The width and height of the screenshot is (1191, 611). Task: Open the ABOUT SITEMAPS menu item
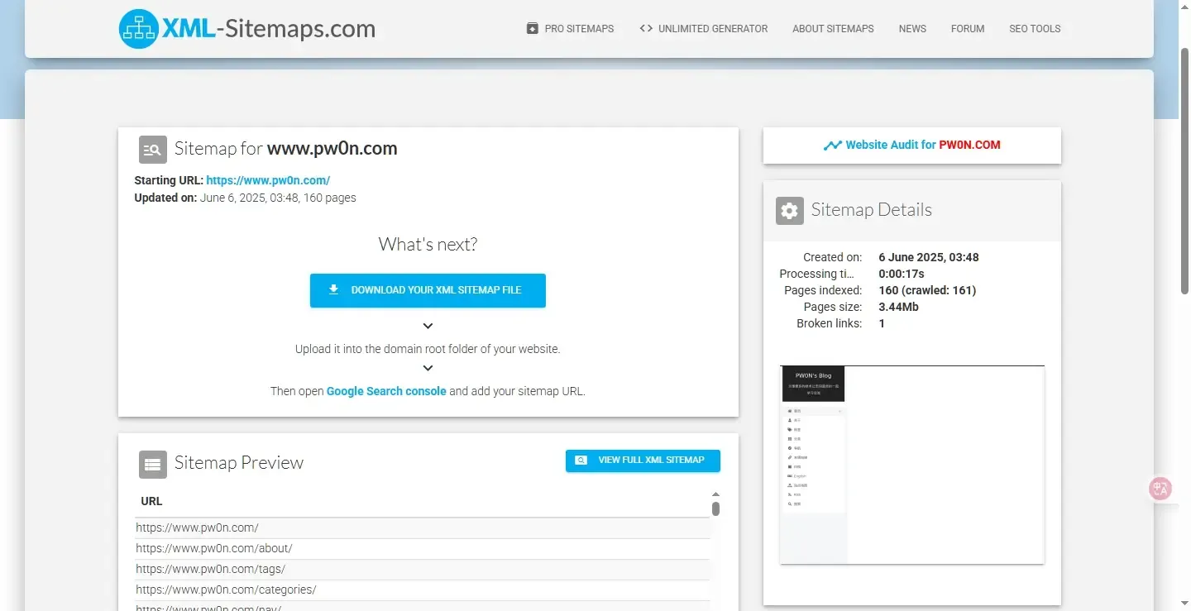pyautogui.click(x=833, y=28)
